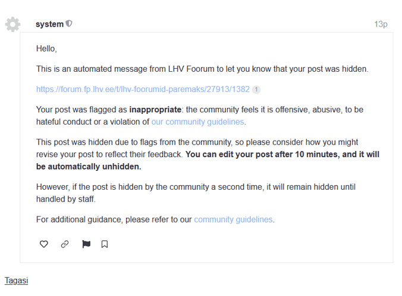Viewport: 402px width, 296px height.
Task: Open the "our community guidelines" link
Action: [x=197, y=122]
